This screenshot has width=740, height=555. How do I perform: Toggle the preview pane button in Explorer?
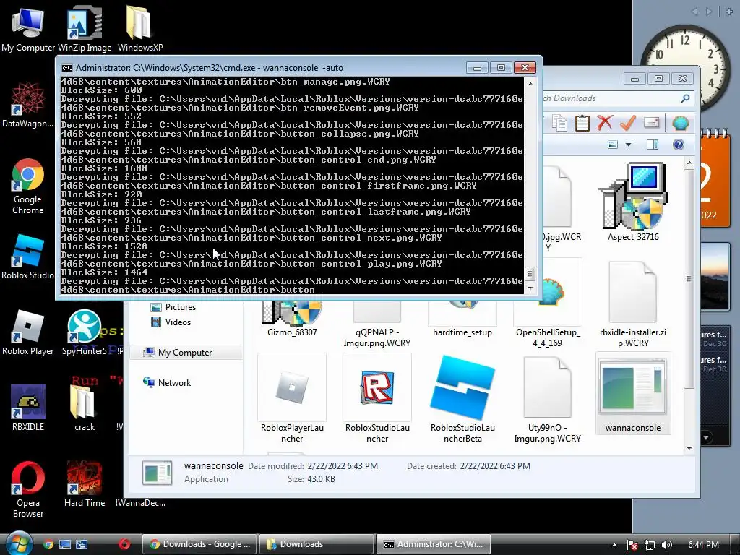pos(653,145)
